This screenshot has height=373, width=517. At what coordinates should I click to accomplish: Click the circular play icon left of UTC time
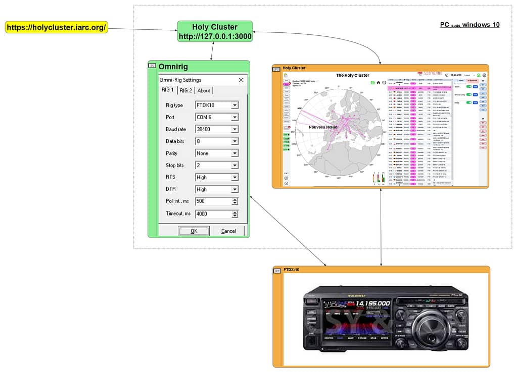pyautogui.click(x=447, y=75)
